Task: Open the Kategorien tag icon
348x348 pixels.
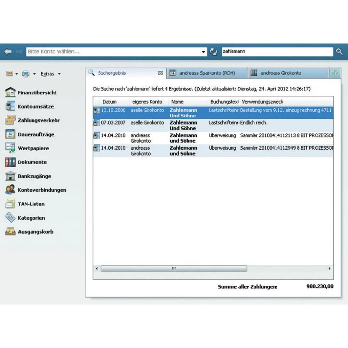Action: point(10,218)
